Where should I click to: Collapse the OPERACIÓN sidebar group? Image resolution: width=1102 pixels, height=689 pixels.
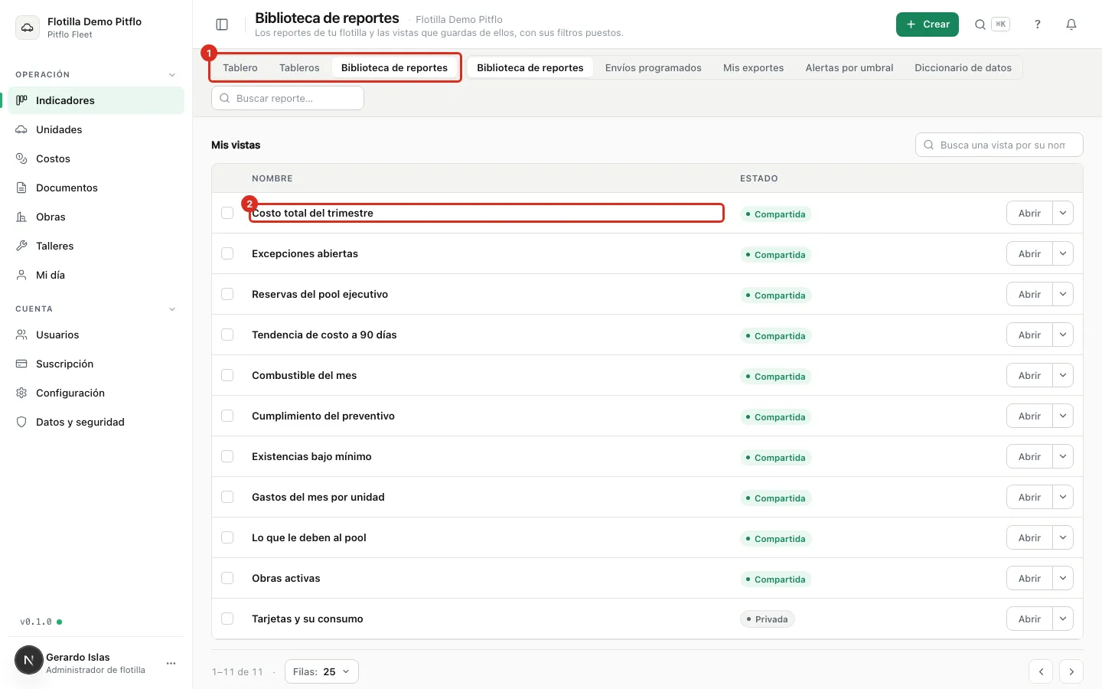click(172, 75)
